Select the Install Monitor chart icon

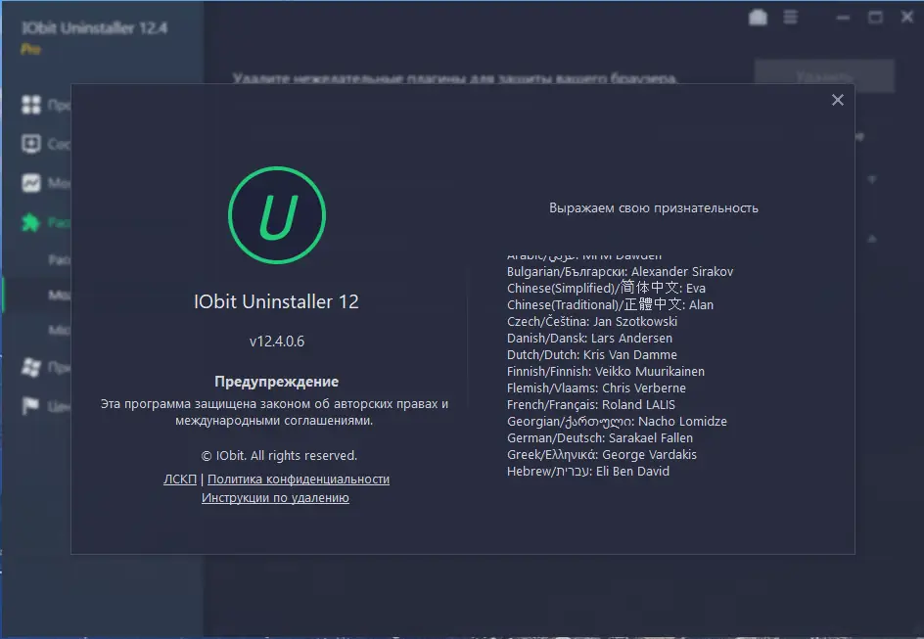pyautogui.click(x=31, y=183)
